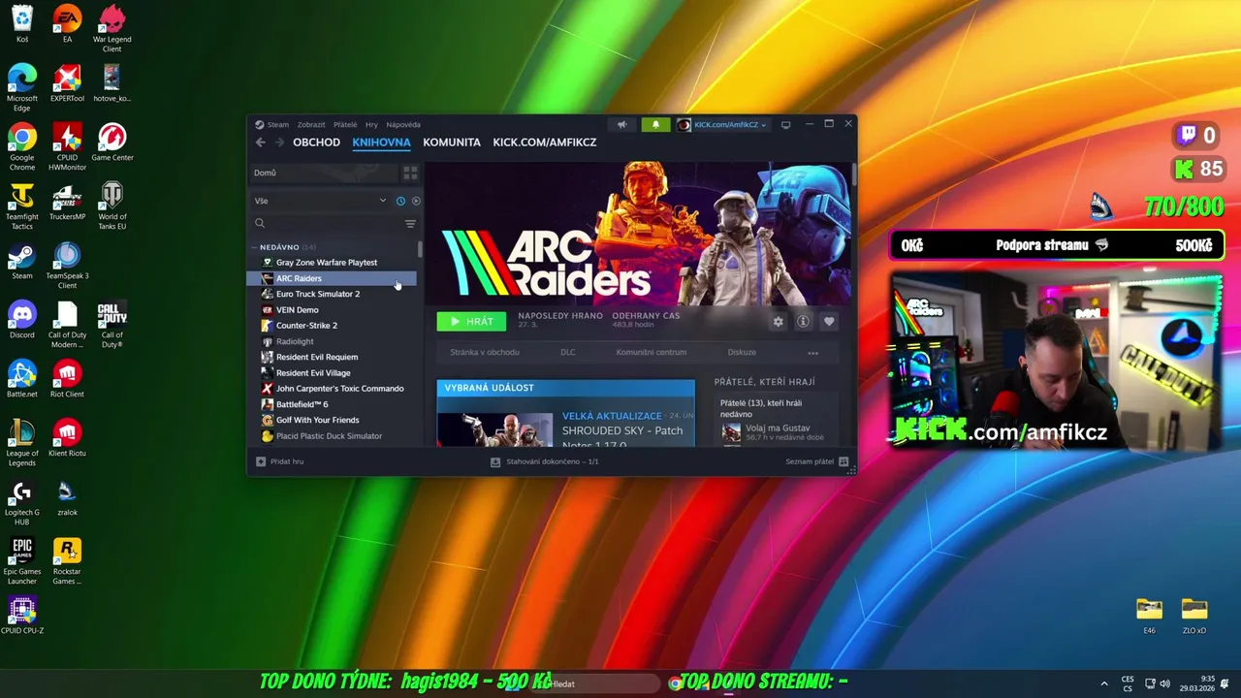This screenshot has width=1241, height=698.
Task: Open the Přátelé menu
Action: click(345, 124)
